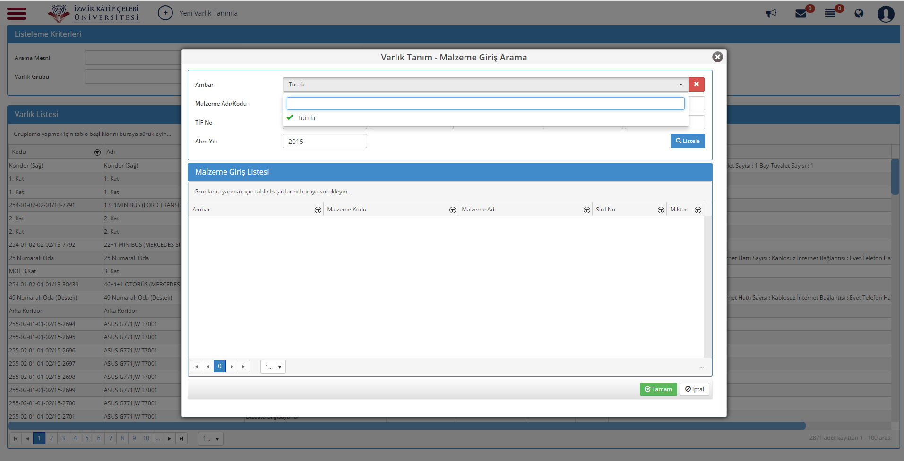Go to previous page in dialog pager
Viewport: 904px width, 461px height.
[208, 367]
